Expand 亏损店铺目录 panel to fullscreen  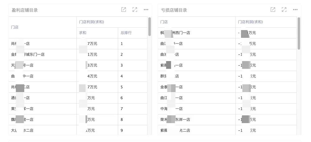(x=284, y=10)
